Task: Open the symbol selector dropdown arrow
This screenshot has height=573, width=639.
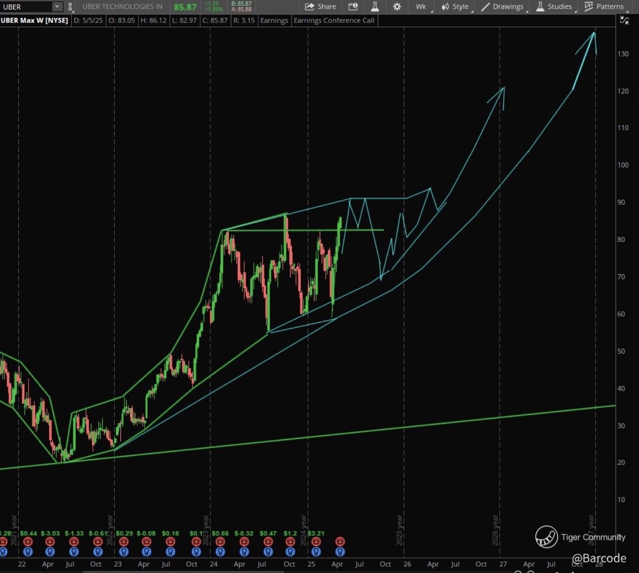Action: [x=57, y=7]
